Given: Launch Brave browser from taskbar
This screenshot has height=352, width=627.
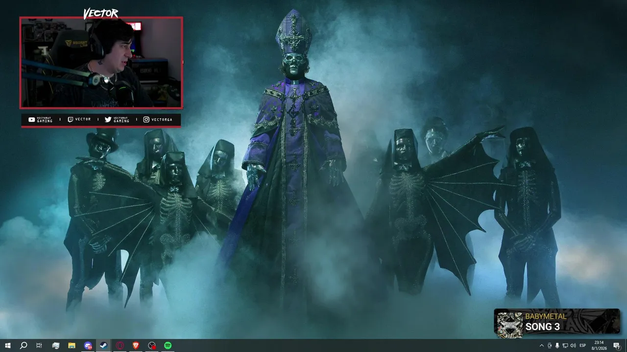Looking at the screenshot, I should point(136,346).
